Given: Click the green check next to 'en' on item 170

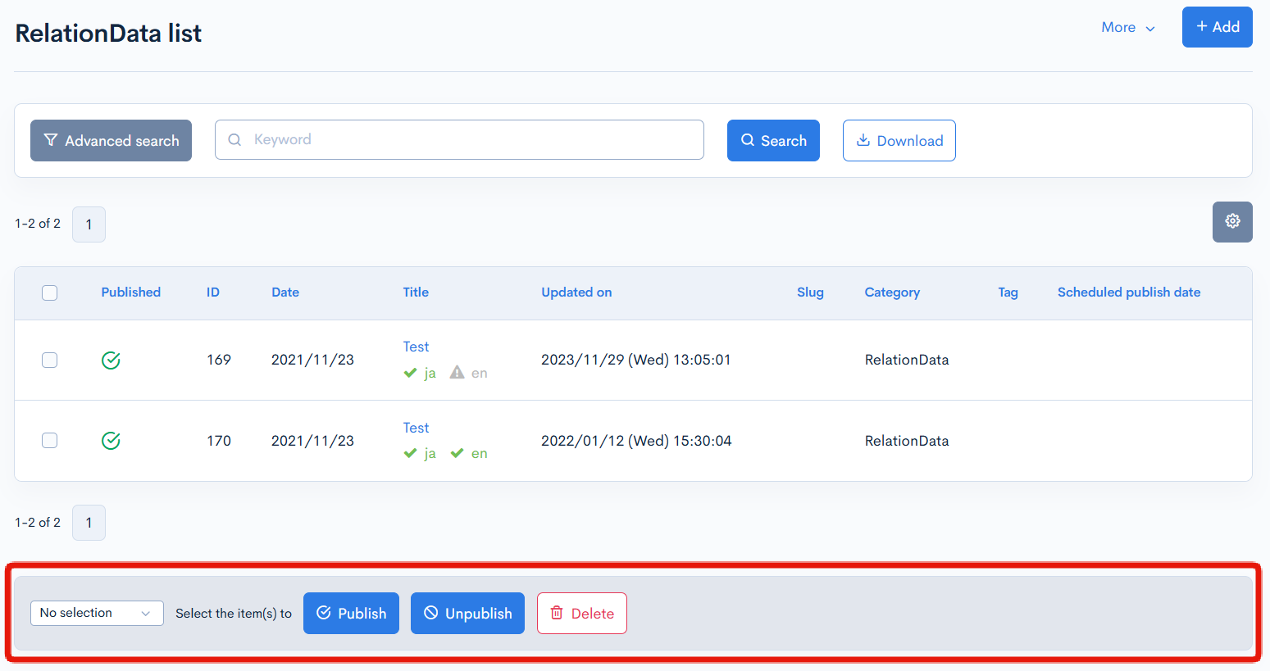Looking at the screenshot, I should click(x=457, y=453).
